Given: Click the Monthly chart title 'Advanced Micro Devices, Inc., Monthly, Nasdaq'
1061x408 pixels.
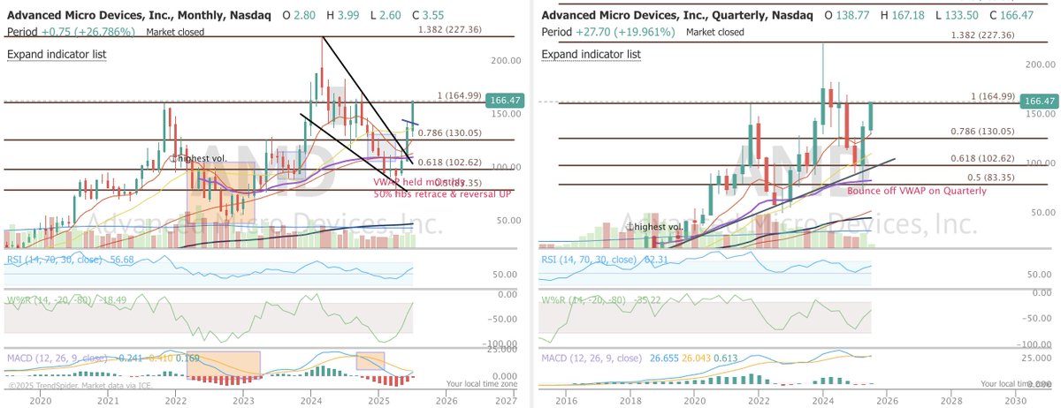Looking at the screenshot, I should point(139,15).
